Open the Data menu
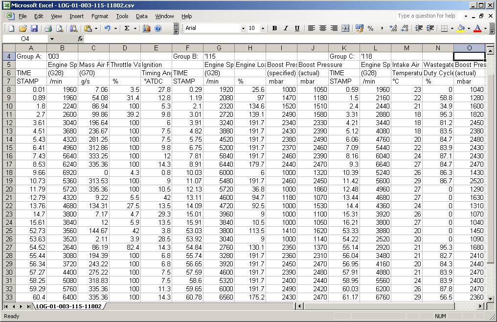Viewport: 497px width, 322px height. [141, 16]
